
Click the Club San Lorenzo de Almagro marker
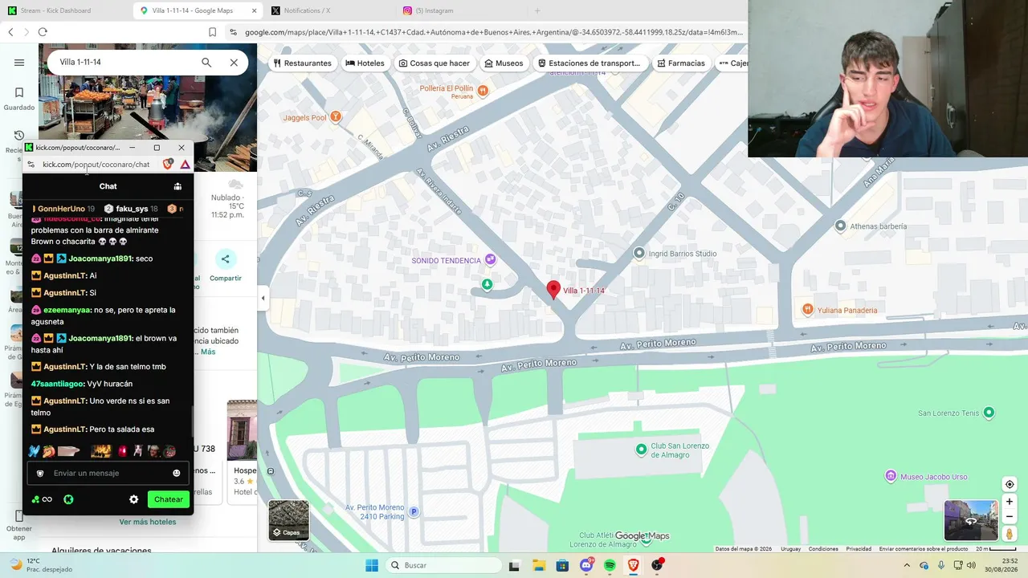[641, 450]
